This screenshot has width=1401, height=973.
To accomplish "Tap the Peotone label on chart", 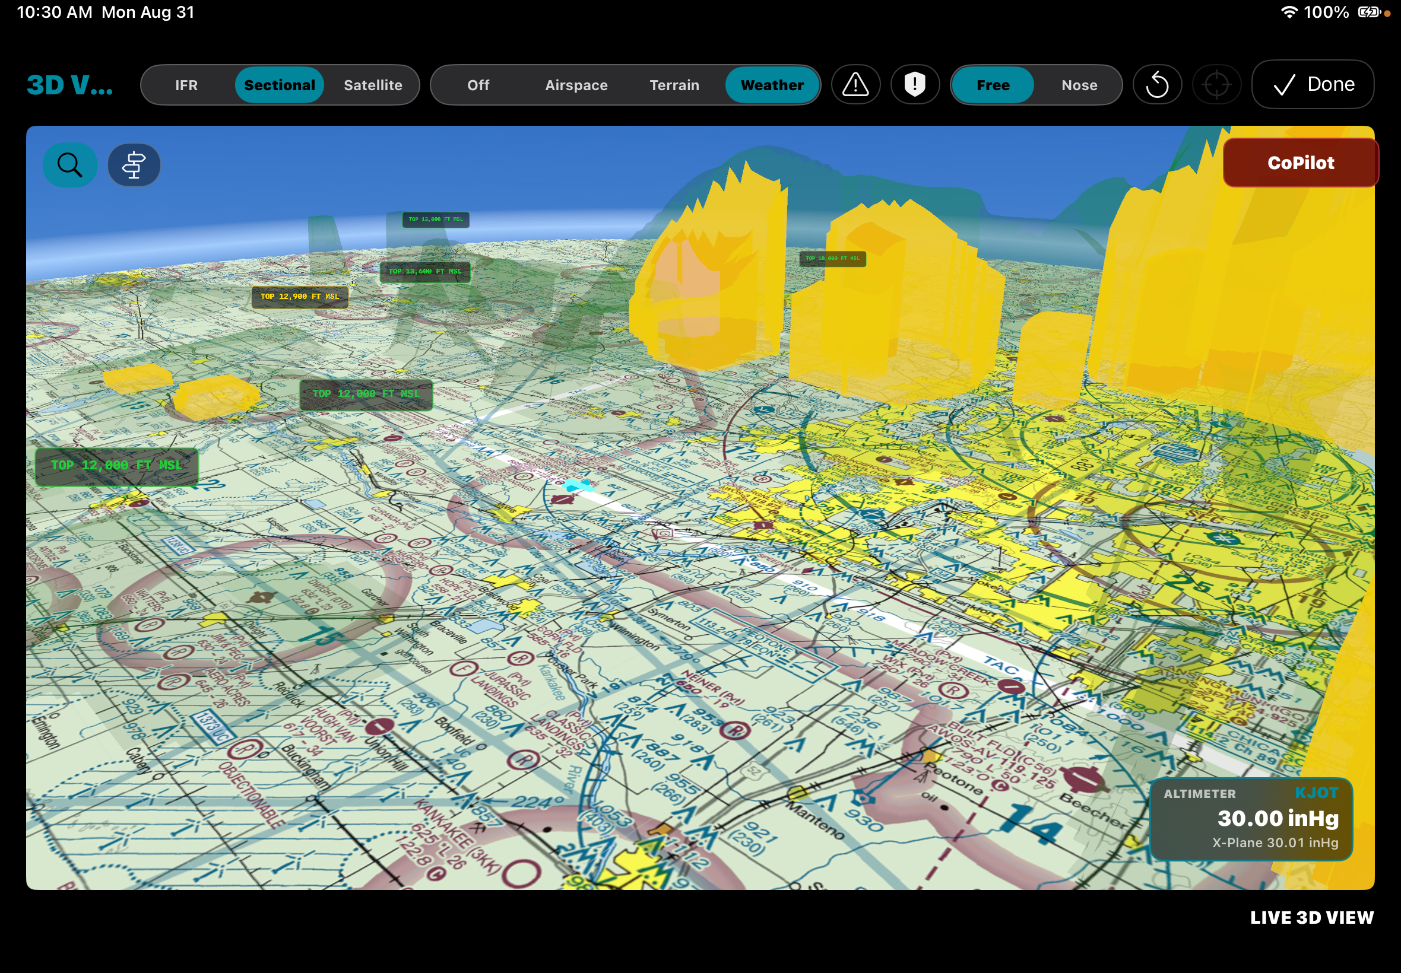I will click(953, 779).
